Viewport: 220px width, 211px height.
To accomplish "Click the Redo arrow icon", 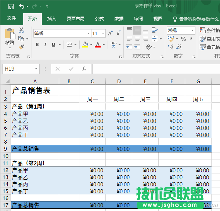I will coord(35,6).
